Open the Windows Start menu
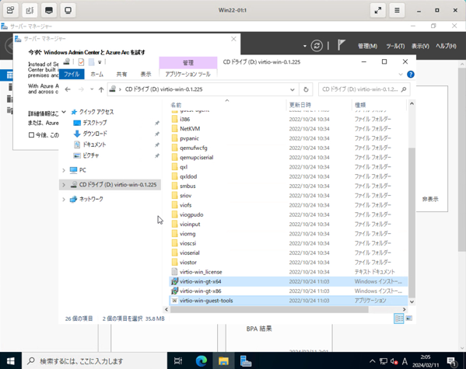The image size is (466, 369). coord(11,361)
